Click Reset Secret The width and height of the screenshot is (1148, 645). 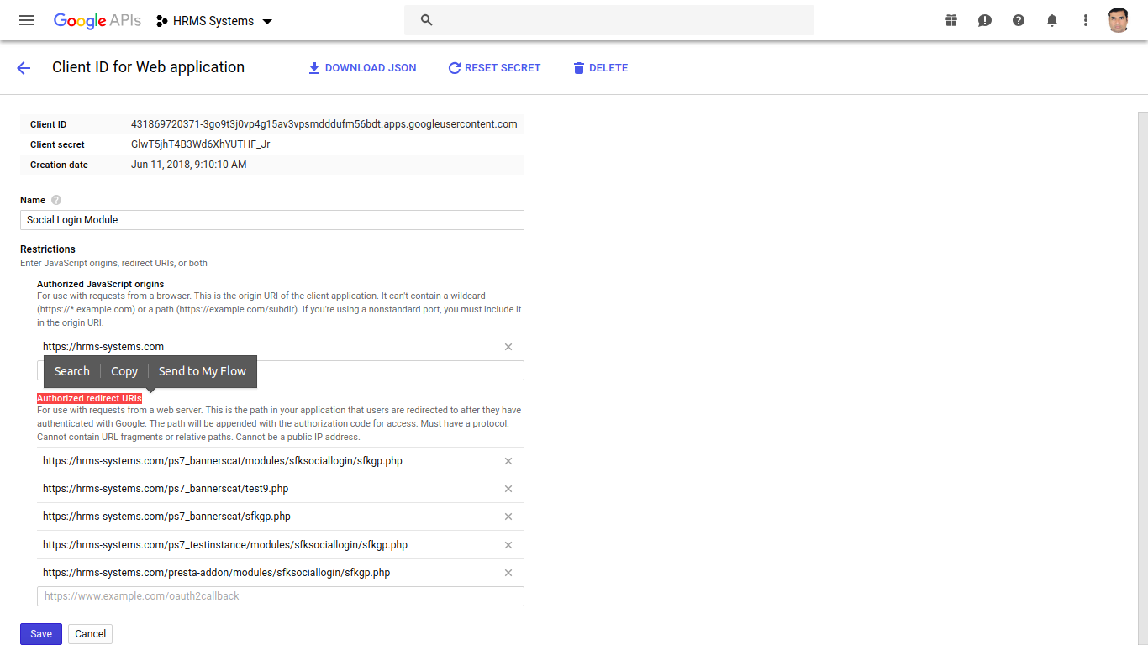click(x=494, y=68)
